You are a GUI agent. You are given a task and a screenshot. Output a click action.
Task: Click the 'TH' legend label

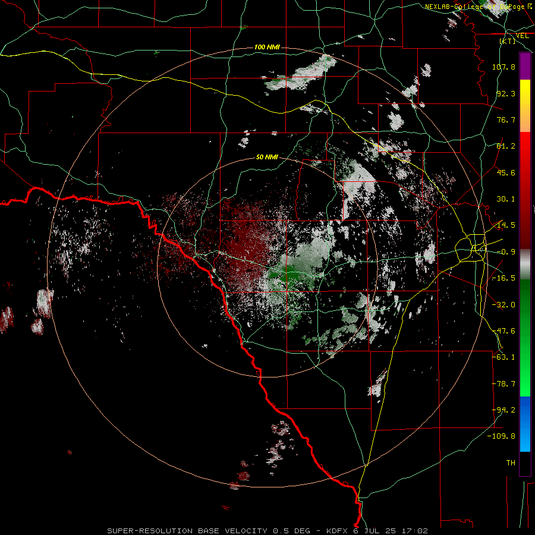(x=511, y=463)
